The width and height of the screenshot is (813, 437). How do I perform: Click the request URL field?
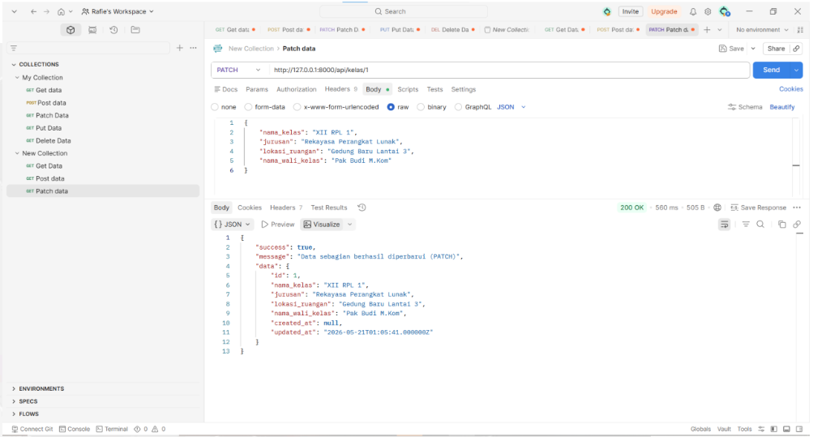click(509, 70)
